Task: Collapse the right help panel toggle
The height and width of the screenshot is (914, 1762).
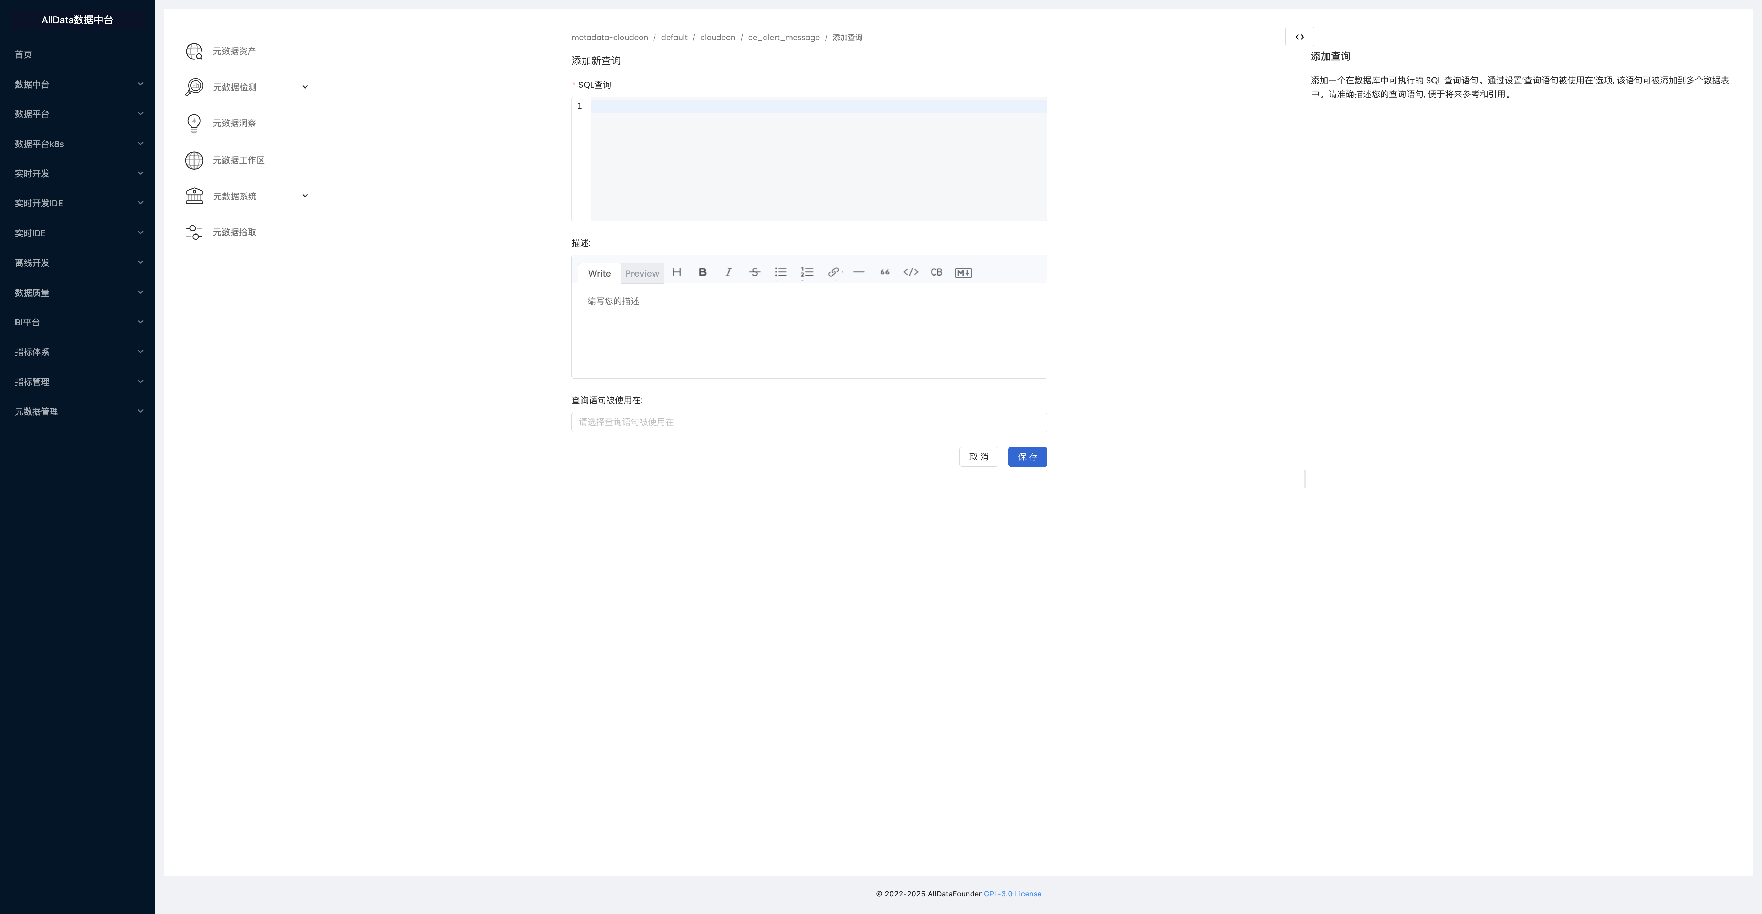Action: tap(1300, 37)
